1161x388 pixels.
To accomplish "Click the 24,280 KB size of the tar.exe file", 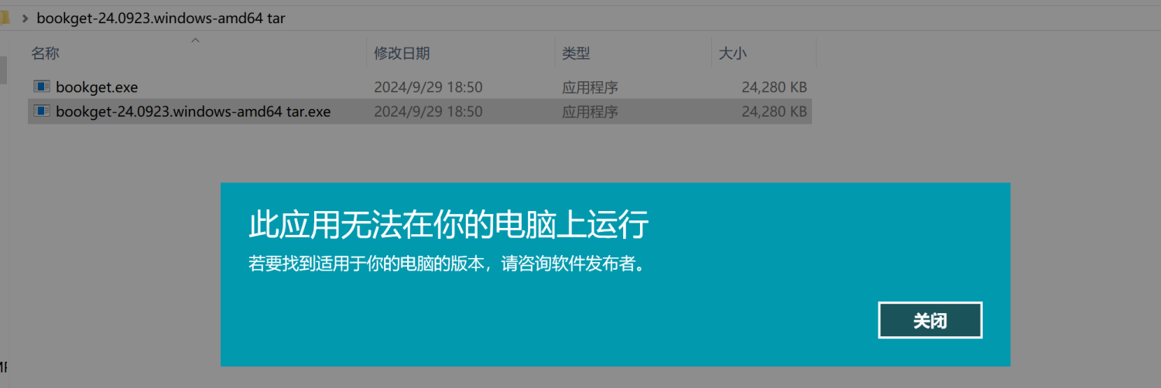I will pos(774,111).
